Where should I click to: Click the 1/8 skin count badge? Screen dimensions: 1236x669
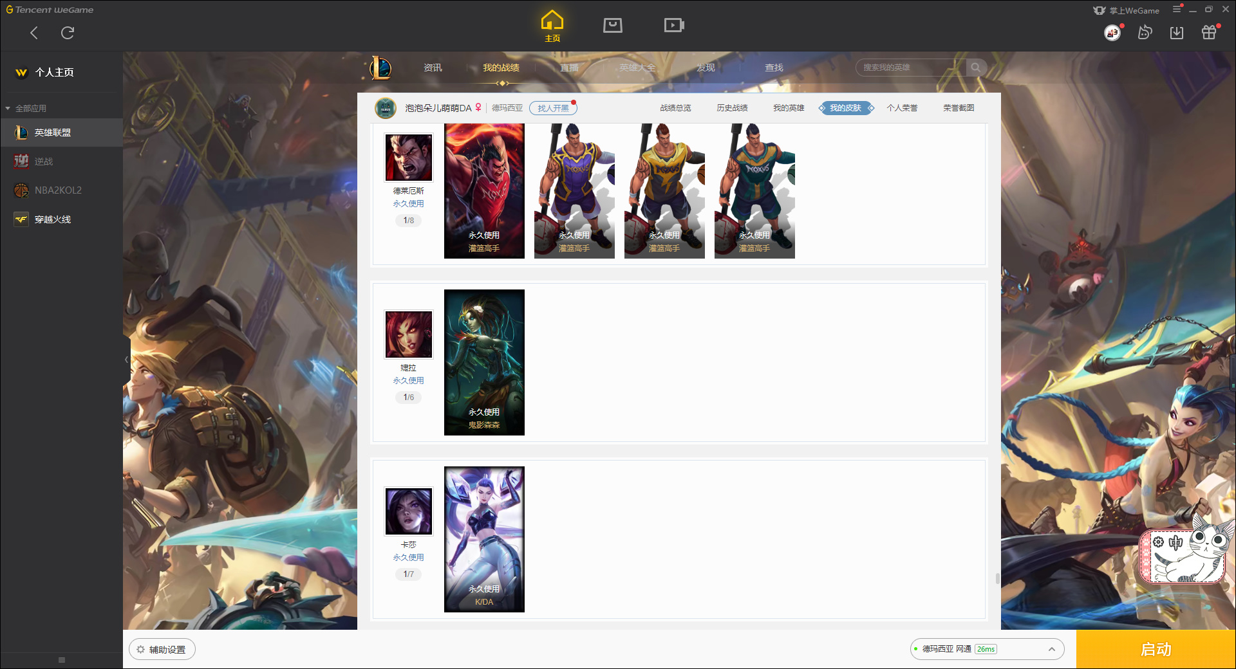[409, 221]
